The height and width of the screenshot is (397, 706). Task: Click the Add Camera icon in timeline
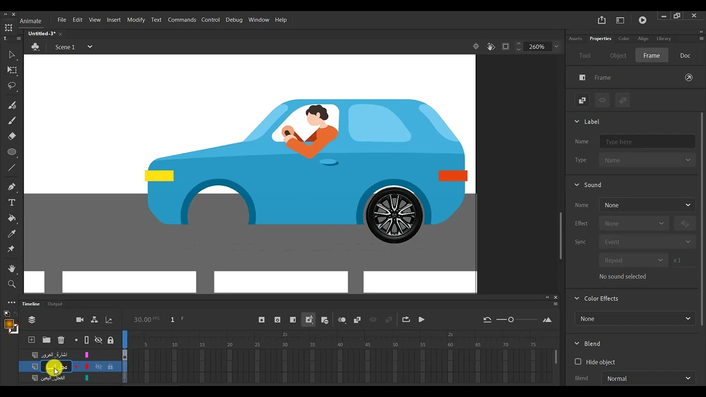(x=80, y=320)
